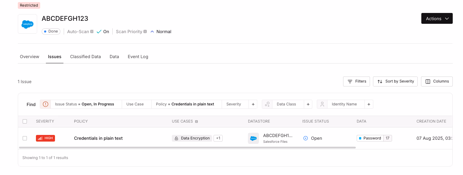This screenshot has height=175, width=463.
Task: Click the Identity person icon in Find bar
Action: coord(322,104)
